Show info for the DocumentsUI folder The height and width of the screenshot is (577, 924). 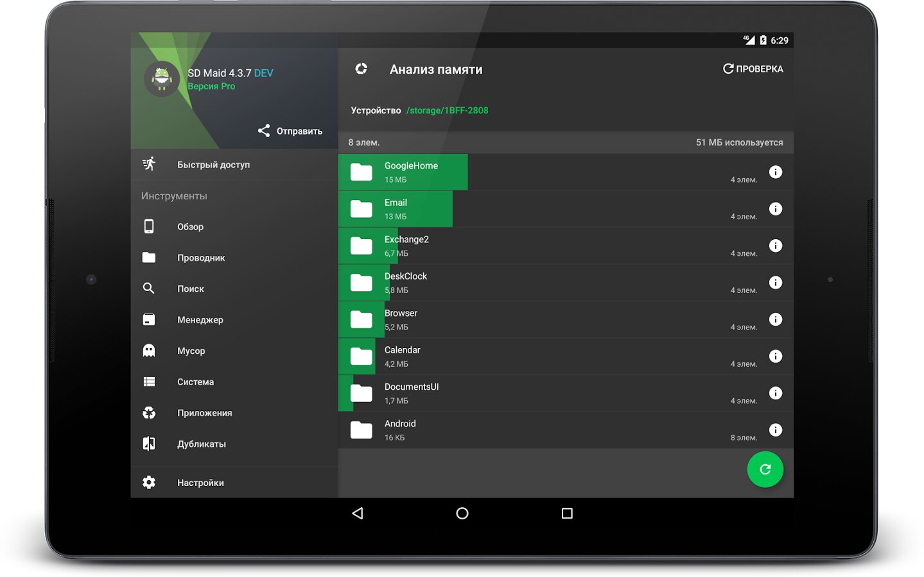pos(776,393)
